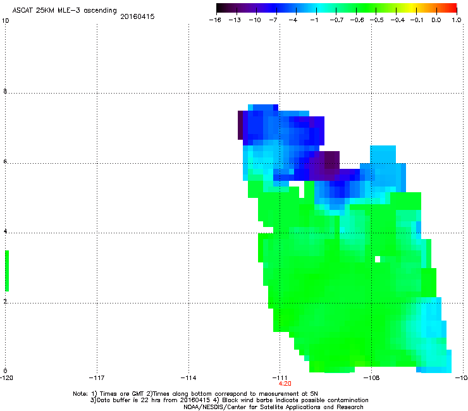The image size is (468, 411).
Task: Click the longitude axis label -120
Action: pyautogui.click(x=6, y=378)
